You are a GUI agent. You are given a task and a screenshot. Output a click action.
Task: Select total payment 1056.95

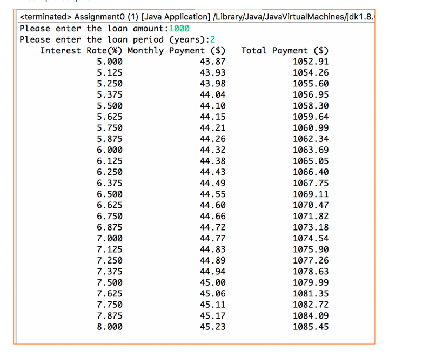point(311,94)
